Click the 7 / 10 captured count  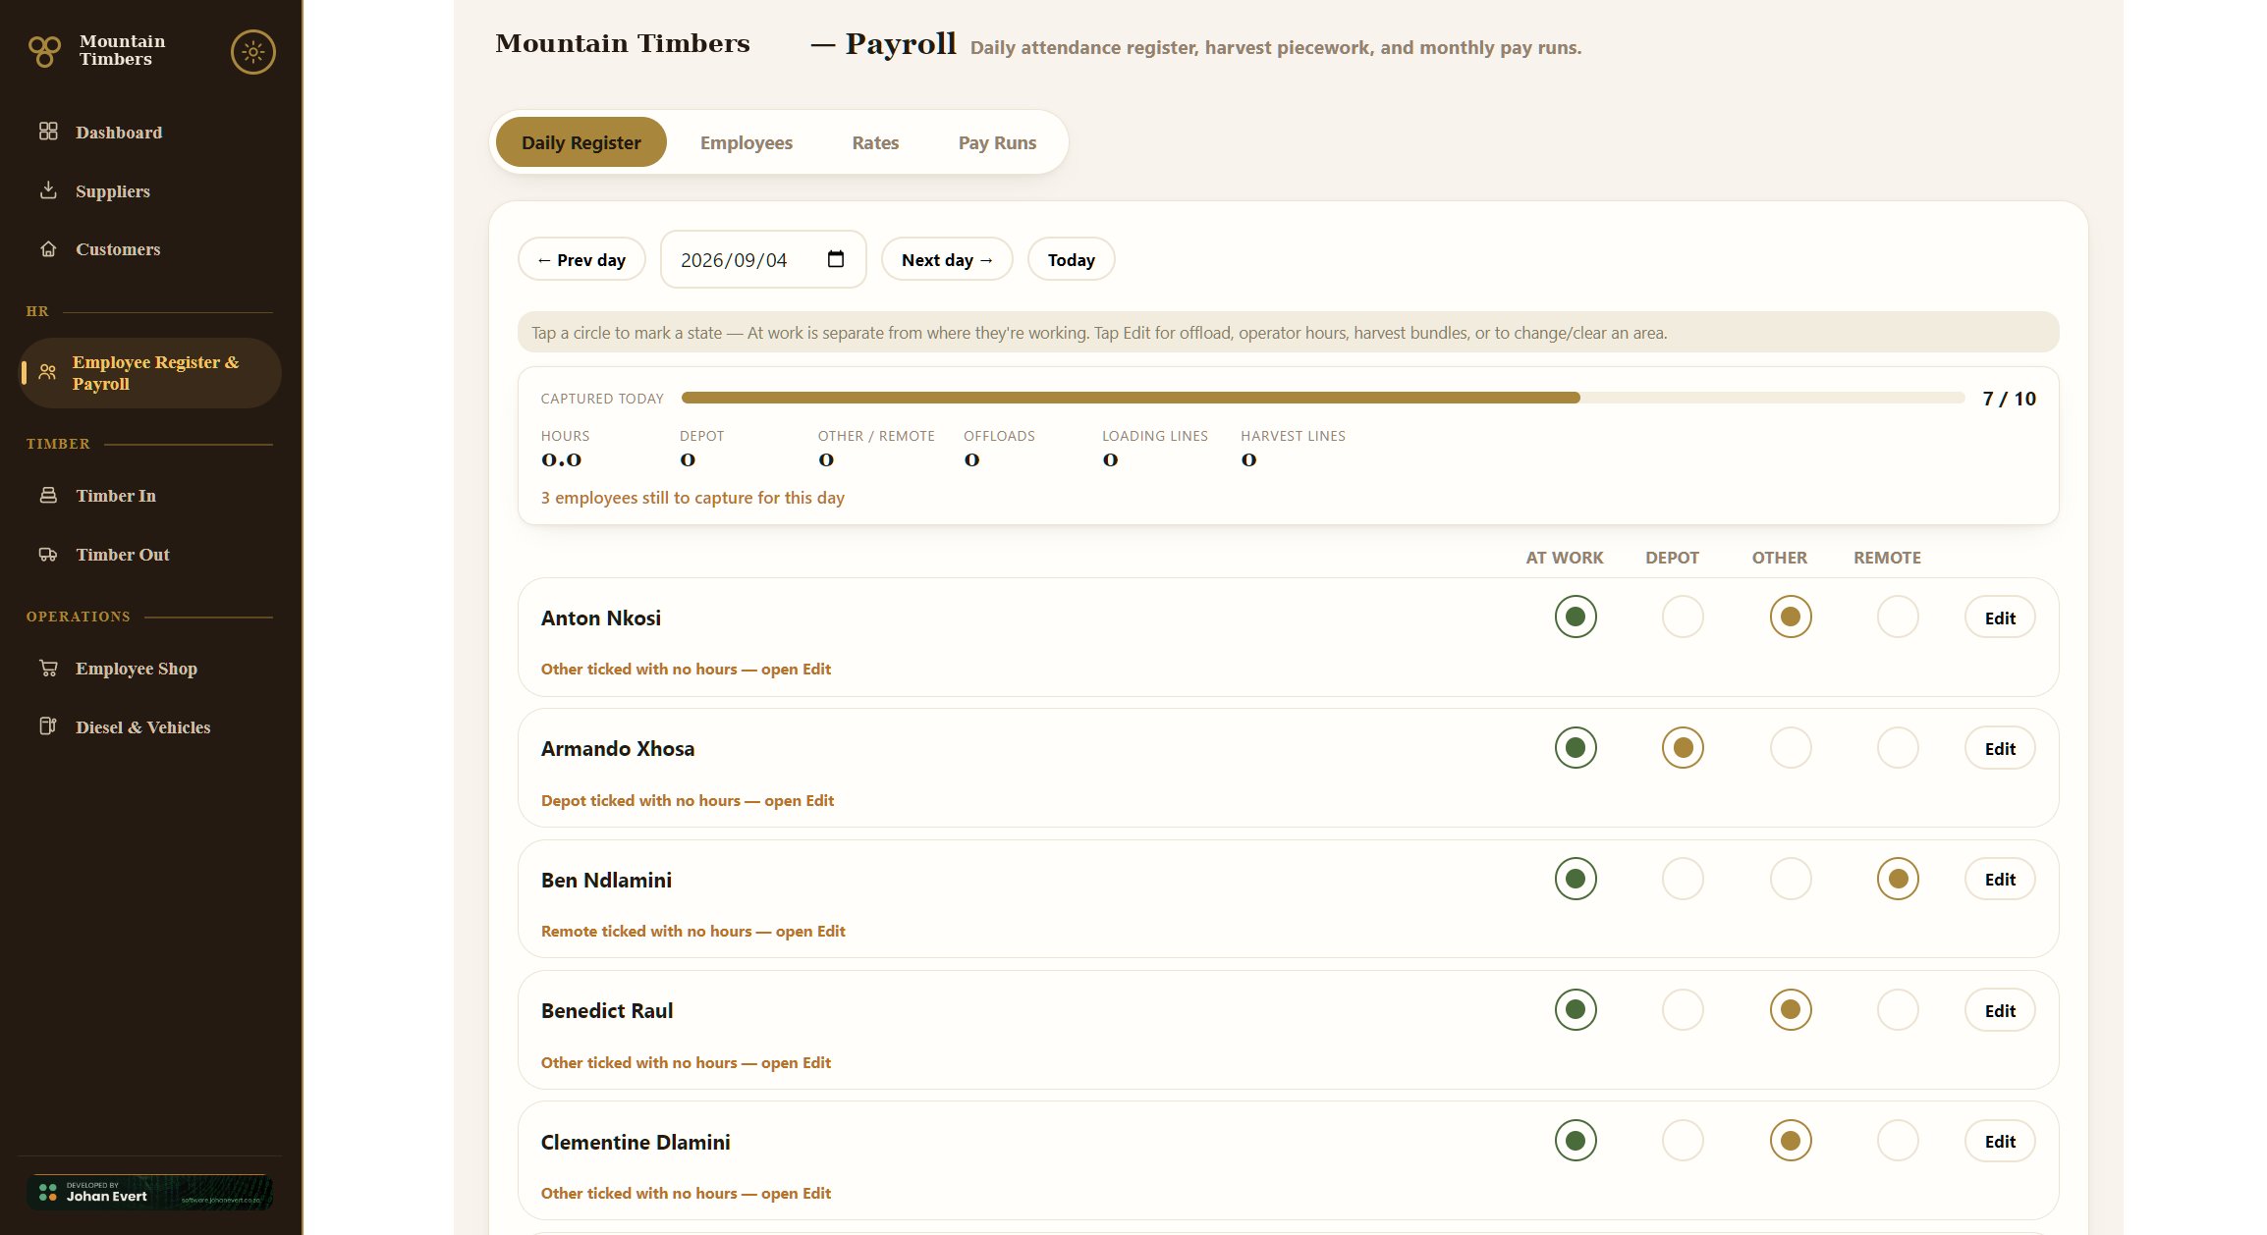[2009, 399]
